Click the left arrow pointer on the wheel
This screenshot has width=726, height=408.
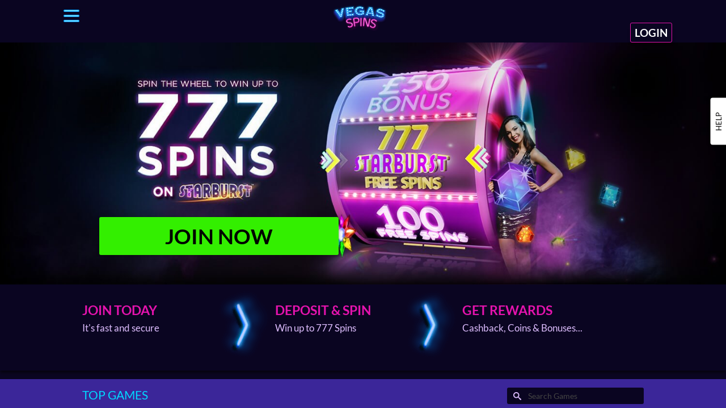334,160
